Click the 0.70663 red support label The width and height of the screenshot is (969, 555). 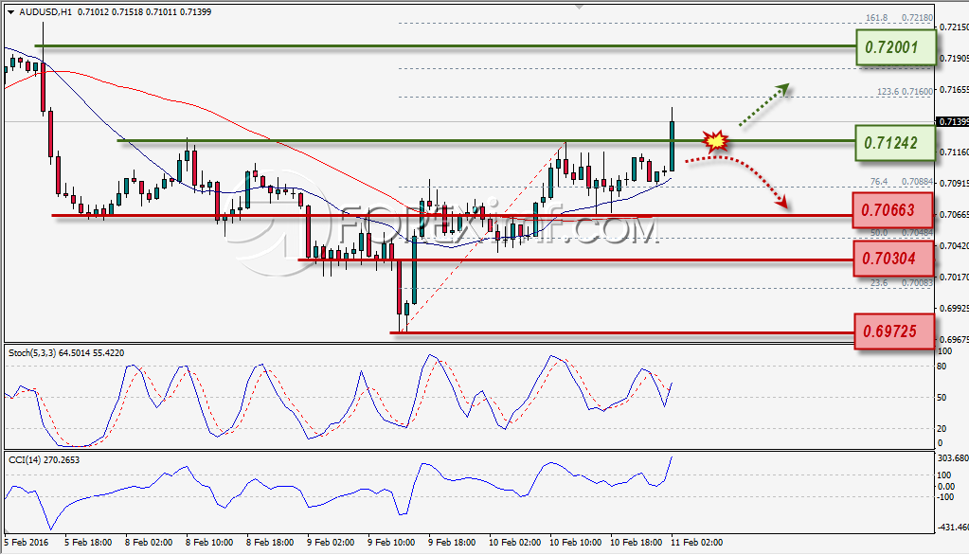pyautogui.click(x=892, y=210)
